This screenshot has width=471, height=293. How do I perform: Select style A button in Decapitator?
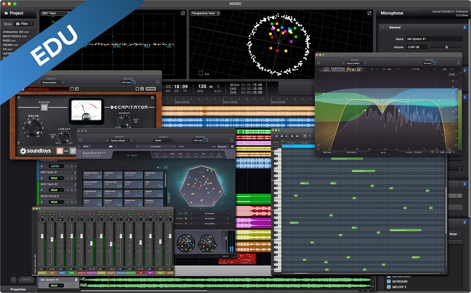59,151
